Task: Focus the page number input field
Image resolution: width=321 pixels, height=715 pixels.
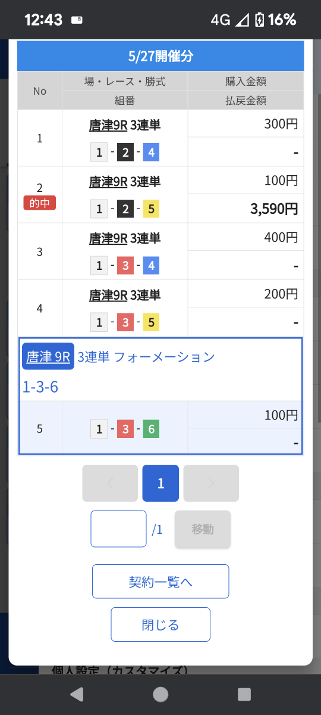Action: click(x=118, y=529)
